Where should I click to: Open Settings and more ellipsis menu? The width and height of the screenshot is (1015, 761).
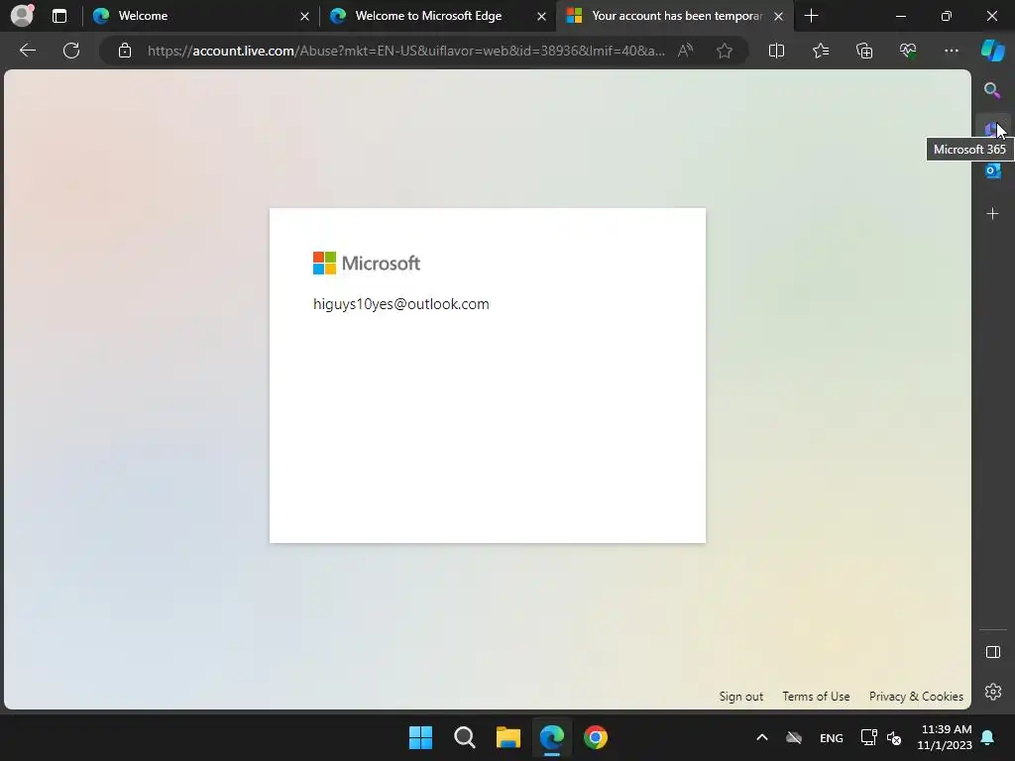pos(951,51)
